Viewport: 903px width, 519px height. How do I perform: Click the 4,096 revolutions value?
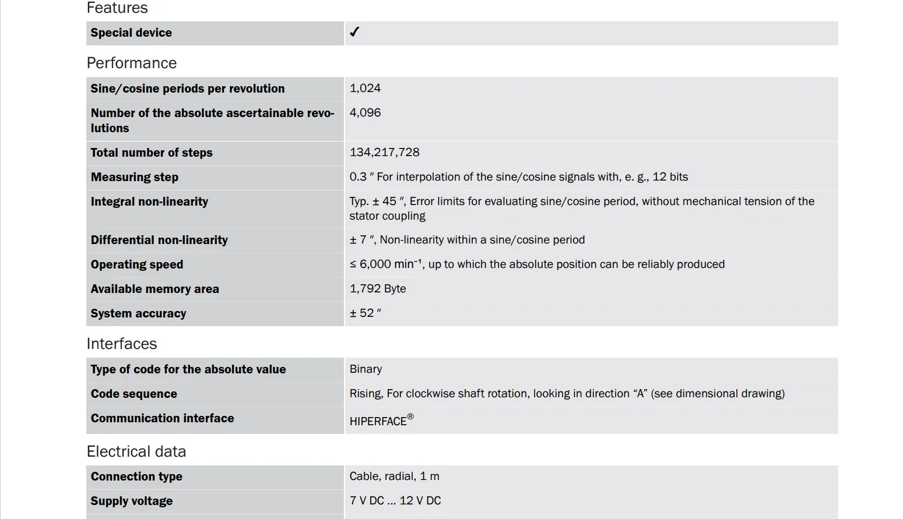tap(365, 113)
